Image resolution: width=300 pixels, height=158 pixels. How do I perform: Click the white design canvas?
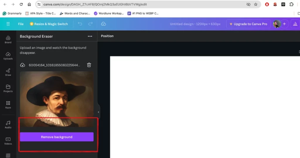pyautogui.click(x=205, y=107)
